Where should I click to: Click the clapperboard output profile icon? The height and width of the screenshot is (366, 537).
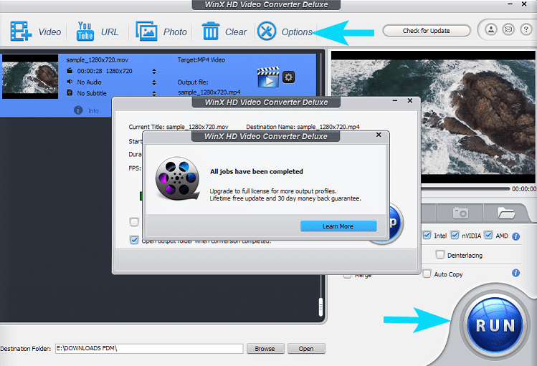click(268, 77)
